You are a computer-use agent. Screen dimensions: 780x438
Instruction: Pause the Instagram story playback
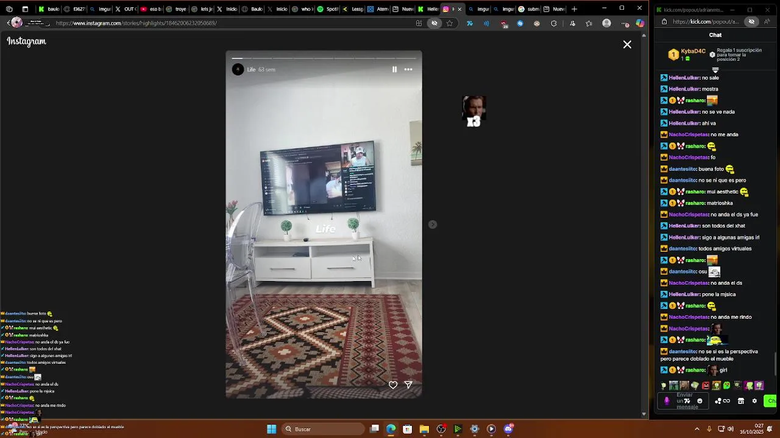pyautogui.click(x=394, y=69)
